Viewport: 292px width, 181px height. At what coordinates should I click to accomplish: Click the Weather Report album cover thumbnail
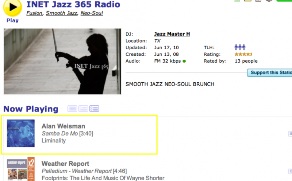[x=21, y=169]
